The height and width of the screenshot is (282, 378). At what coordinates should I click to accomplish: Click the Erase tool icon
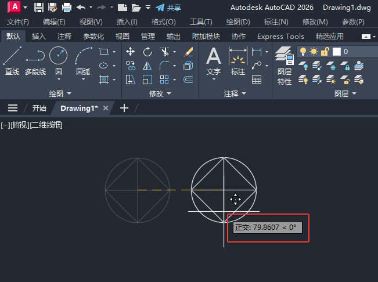pyautogui.click(x=188, y=52)
